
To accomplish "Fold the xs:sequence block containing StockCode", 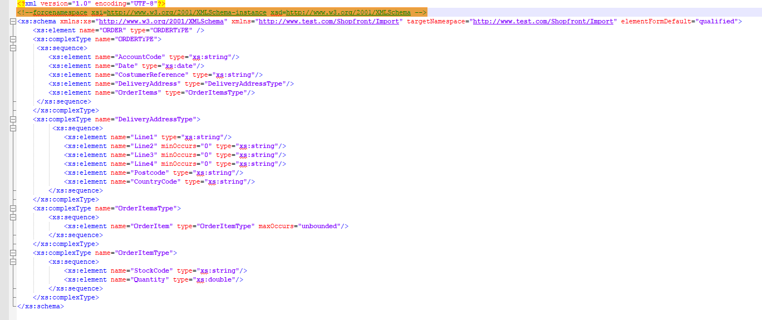I will [x=13, y=262].
